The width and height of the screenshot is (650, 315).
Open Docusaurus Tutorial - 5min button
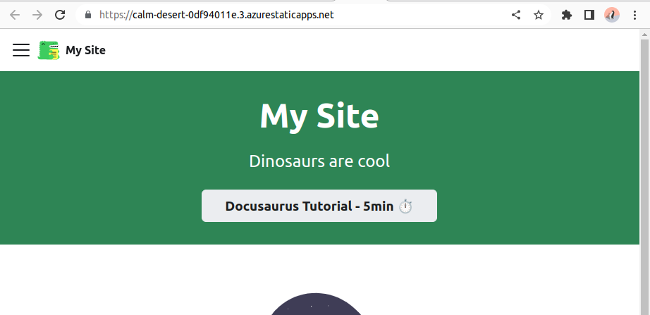pos(319,206)
